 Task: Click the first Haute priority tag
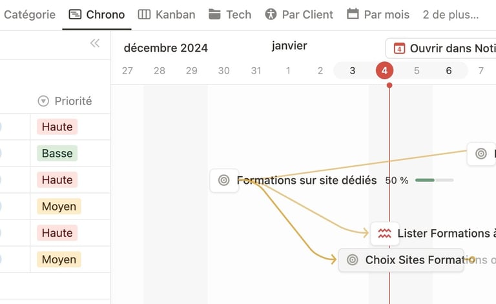coord(57,127)
